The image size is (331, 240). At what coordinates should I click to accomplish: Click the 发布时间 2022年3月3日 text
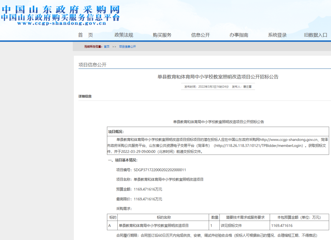(207, 87)
